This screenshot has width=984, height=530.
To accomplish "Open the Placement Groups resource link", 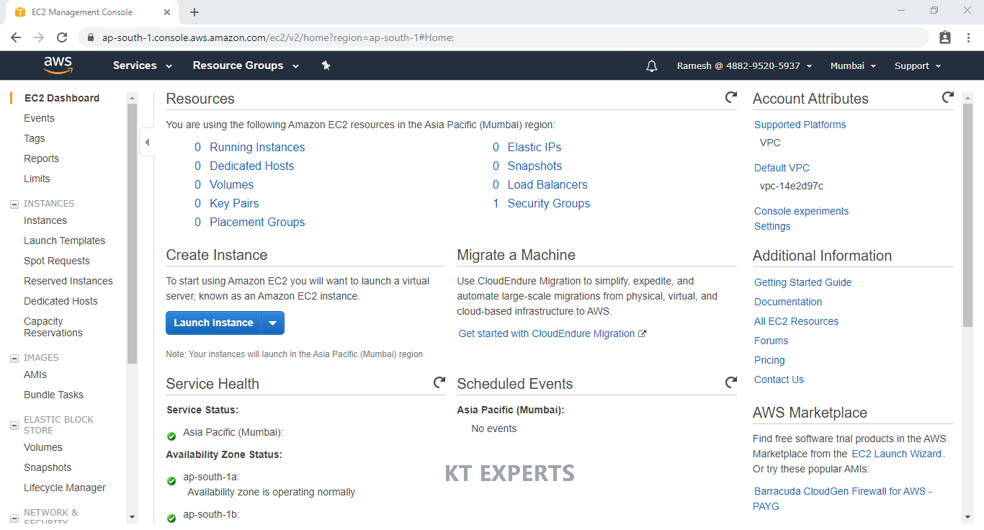I will coord(257,222).
